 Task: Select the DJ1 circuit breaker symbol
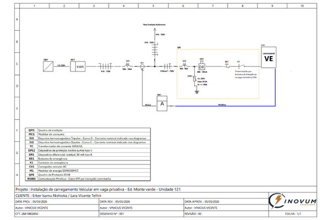point(128,66)
